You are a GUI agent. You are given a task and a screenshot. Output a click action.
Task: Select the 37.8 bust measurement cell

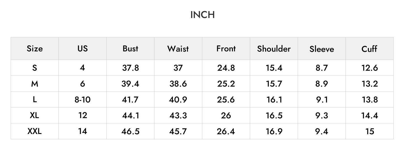[130, 68]
